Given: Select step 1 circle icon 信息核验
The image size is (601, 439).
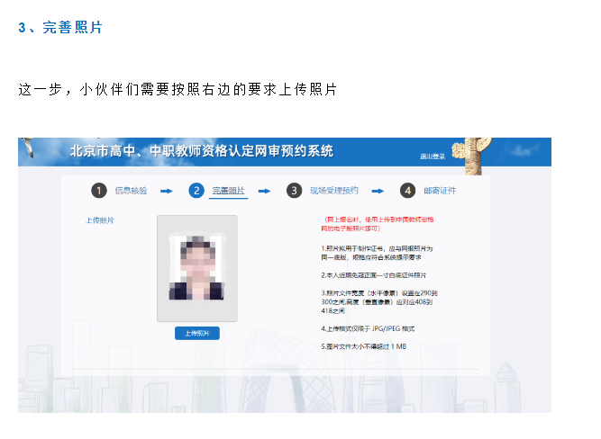Looking at the screenshot, I should click(x=99, y=190).
